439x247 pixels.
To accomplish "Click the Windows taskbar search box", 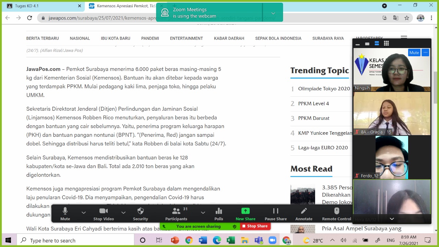I will click(75, 240).
